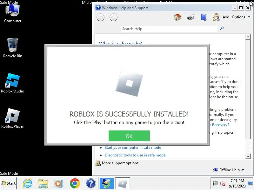254x190 pixels.
Task: Click the Back arrow in Help and Support
Action: (100, 17)
